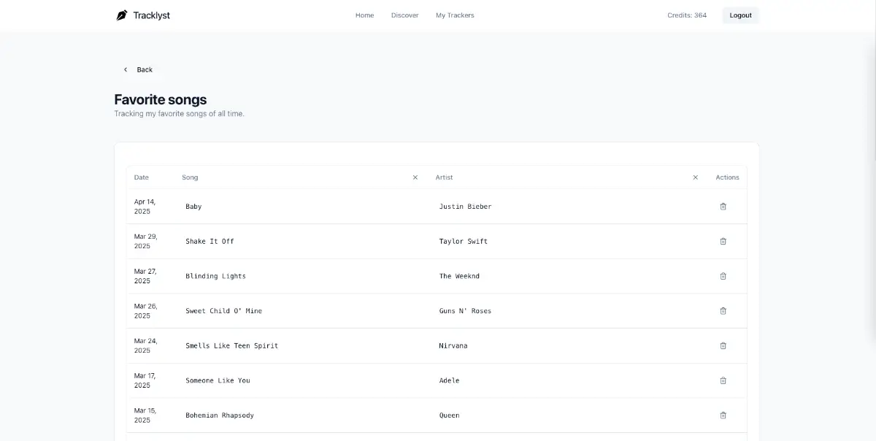Delete "Baby" using its trash icon

tap(723, 207)
